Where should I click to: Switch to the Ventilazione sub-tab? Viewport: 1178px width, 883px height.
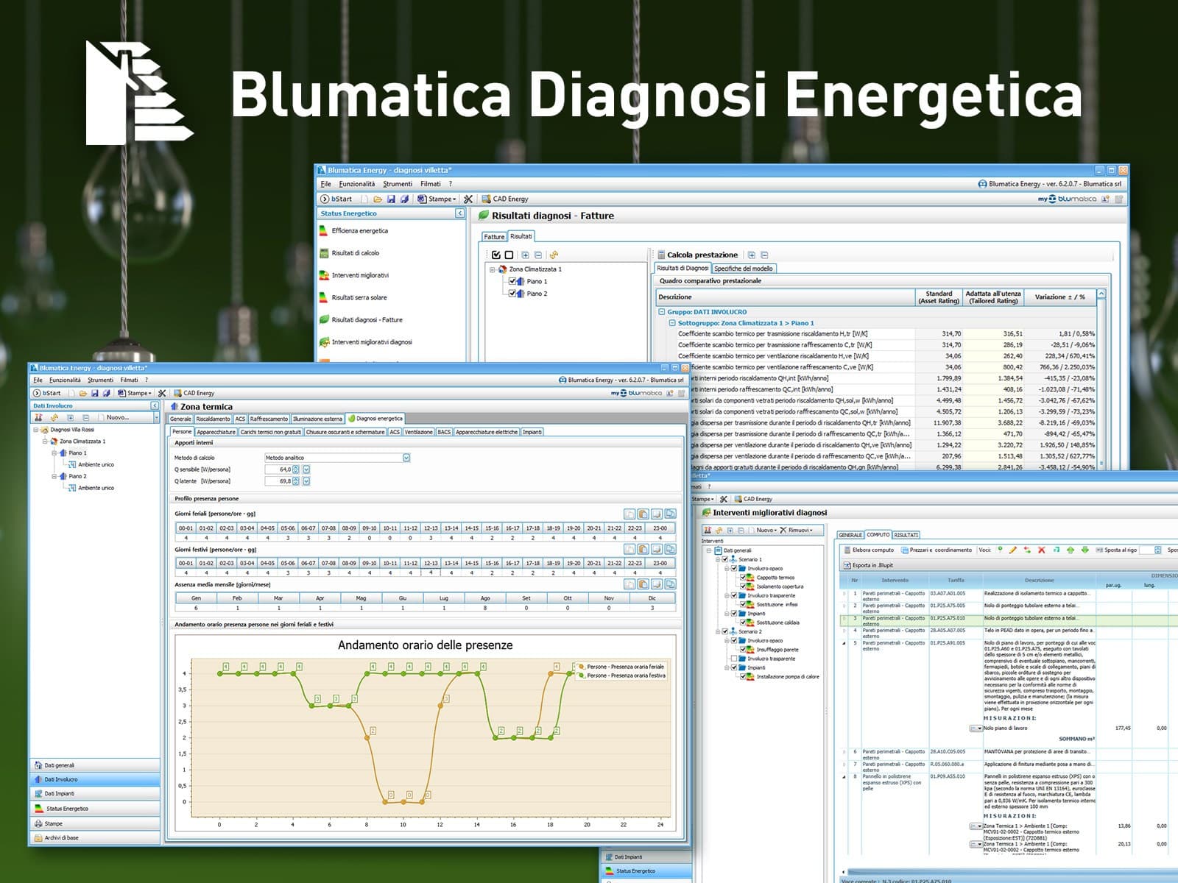point(418,432)
